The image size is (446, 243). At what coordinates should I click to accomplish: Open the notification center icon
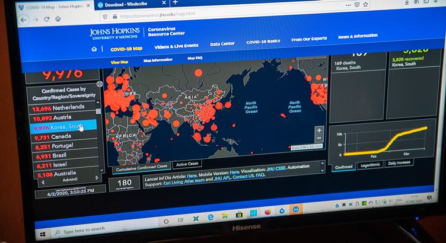(429, 198)
